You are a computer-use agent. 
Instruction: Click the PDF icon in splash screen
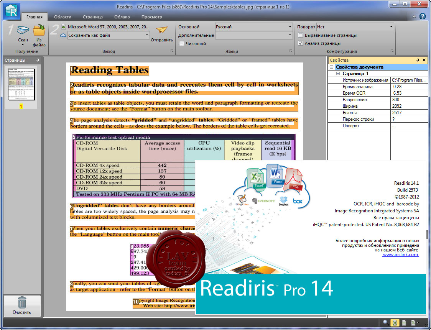coord(294,180)
